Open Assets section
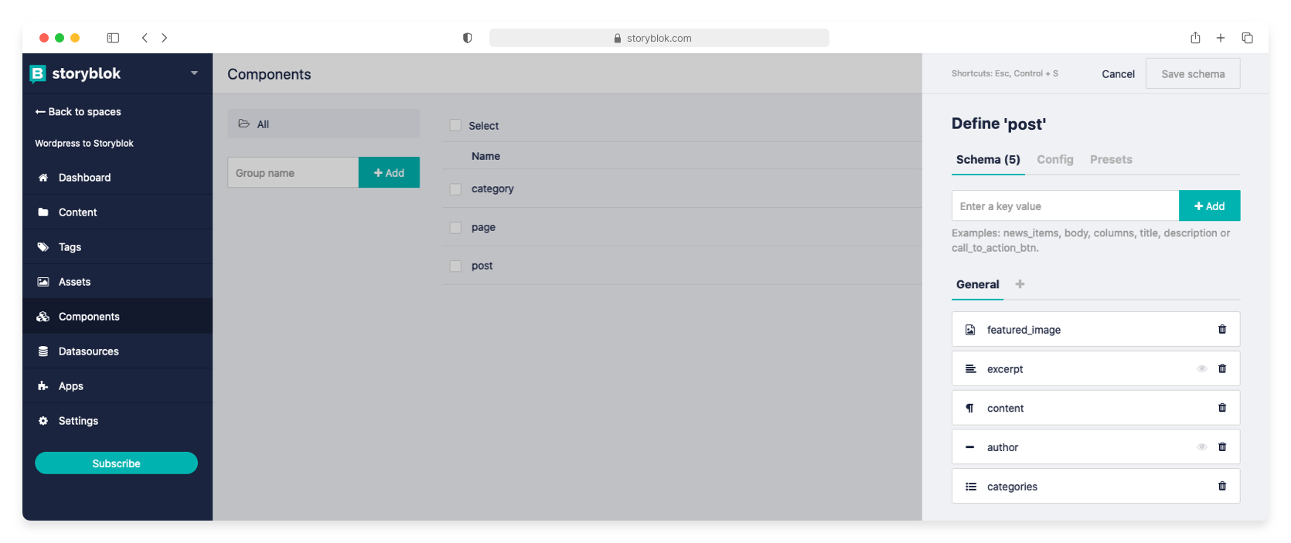This screenshot has width=1291, height=543. (118, 282)
